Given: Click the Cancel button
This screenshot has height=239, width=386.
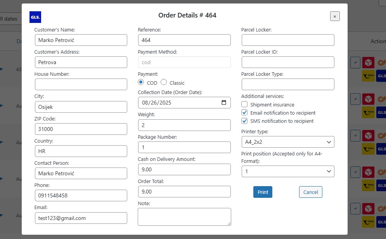Looking at the screenshot, I should (310, 192).
